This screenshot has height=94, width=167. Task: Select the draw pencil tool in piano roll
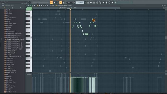pos(38,6)
